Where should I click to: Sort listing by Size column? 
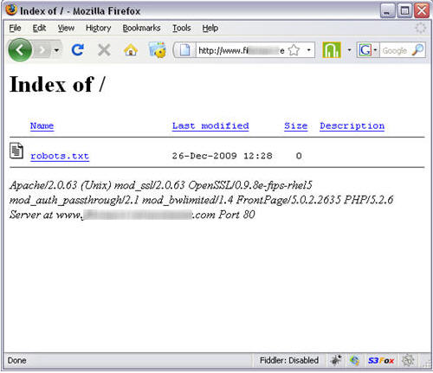click(x=296, y=125)
